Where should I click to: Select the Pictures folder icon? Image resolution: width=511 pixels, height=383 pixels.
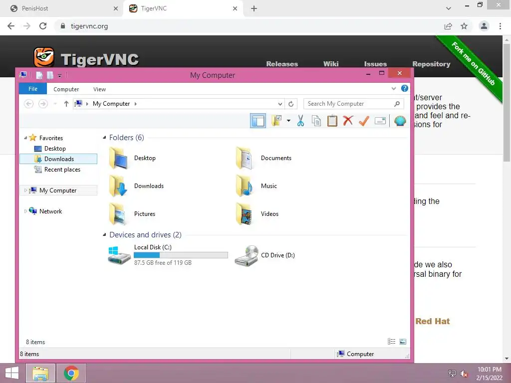[x=118, y=214]
